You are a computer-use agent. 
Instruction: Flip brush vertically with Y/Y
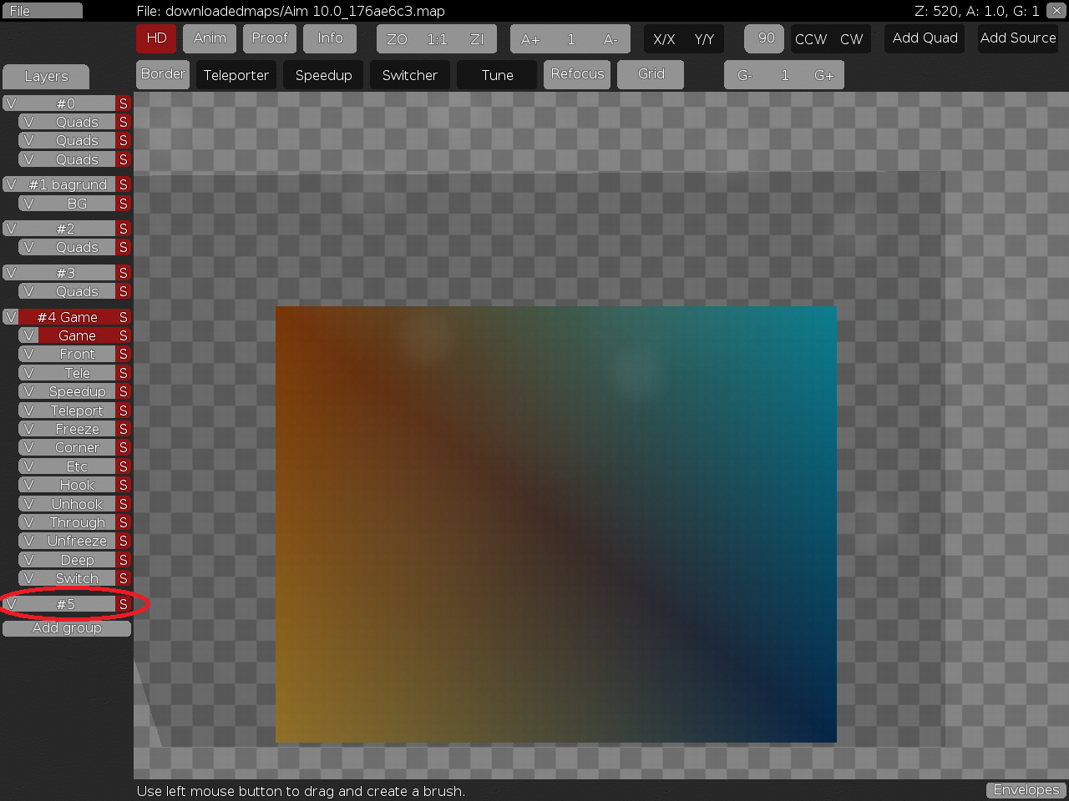click(x=704, y=39)
